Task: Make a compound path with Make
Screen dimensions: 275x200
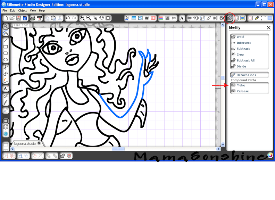Action: coord(241,85)
